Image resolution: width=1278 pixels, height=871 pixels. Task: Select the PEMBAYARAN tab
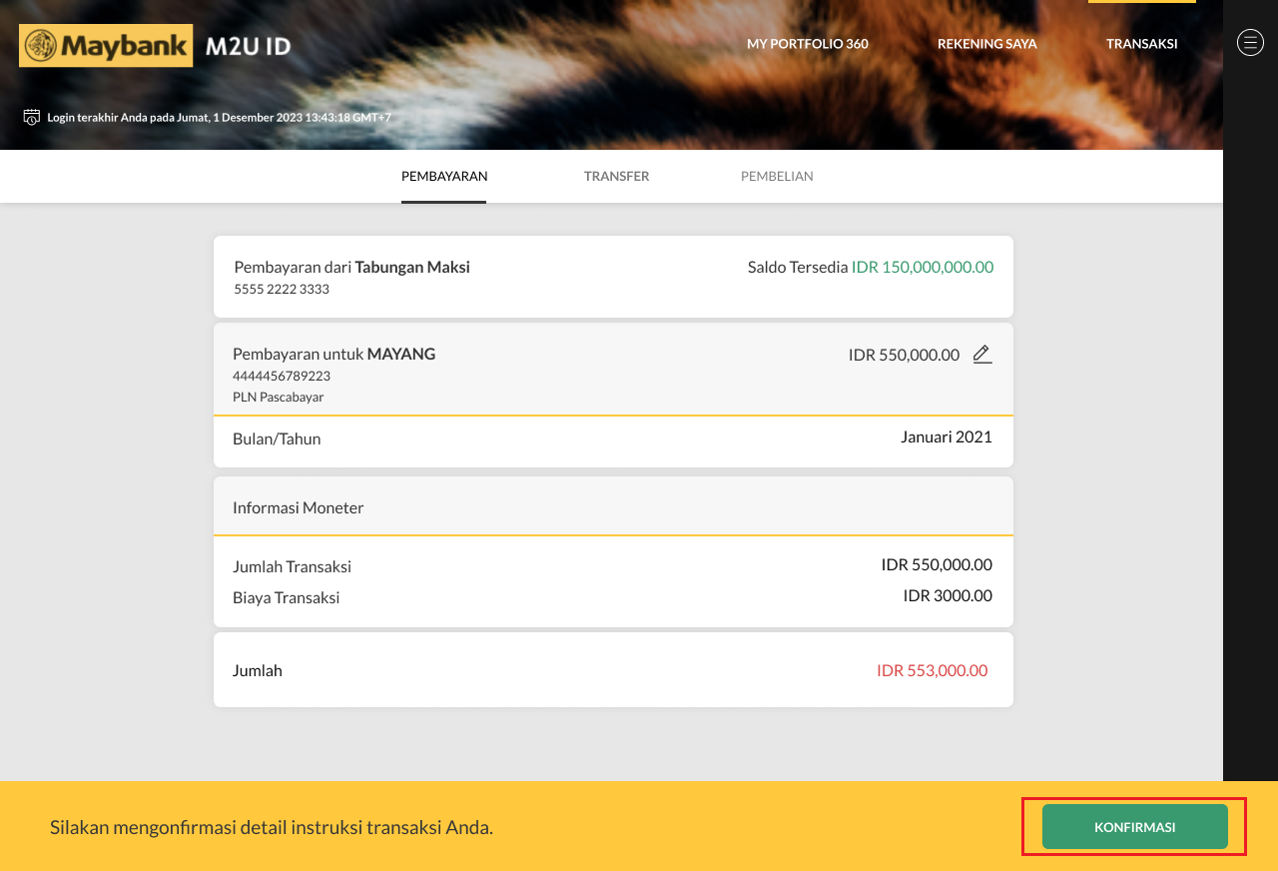click(x=444, y=176)
